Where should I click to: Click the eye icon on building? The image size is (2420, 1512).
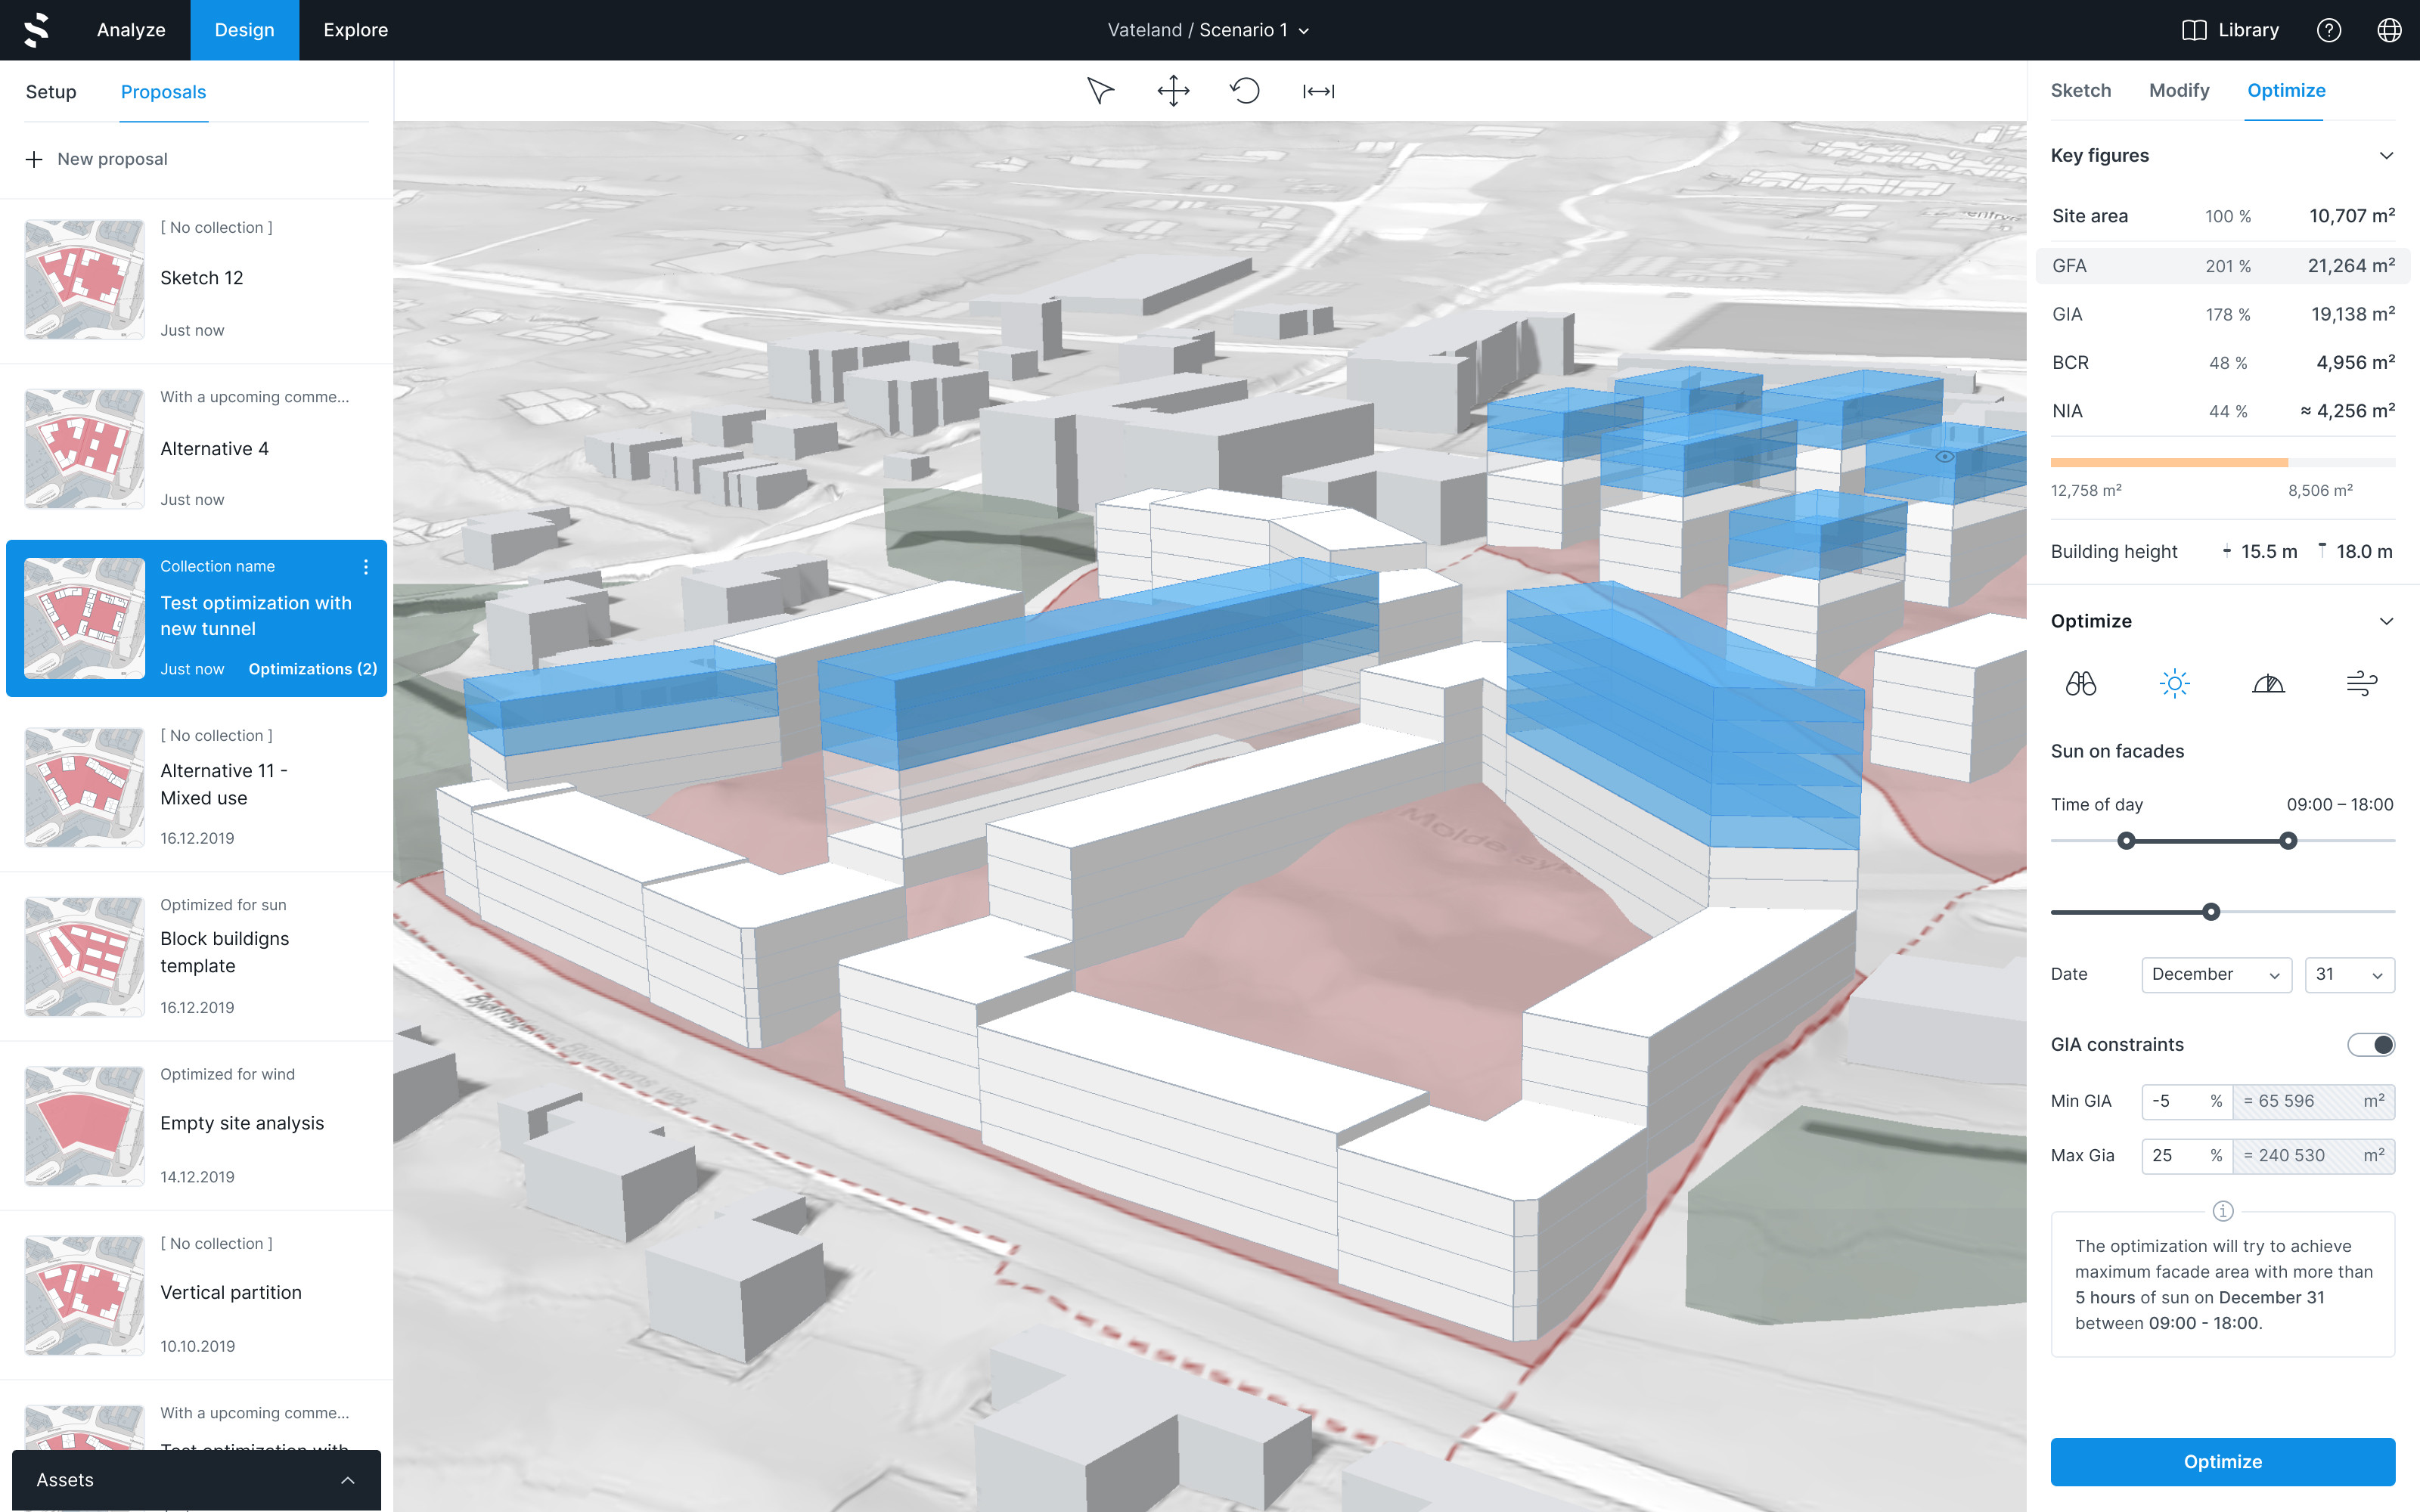pyautogui.click(x=1944, y=457)
